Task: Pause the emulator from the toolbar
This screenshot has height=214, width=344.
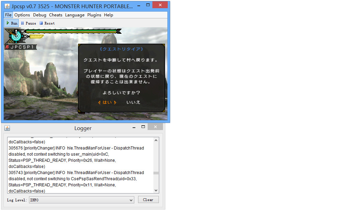Action: pyautogui.click(x=28, y=23)
